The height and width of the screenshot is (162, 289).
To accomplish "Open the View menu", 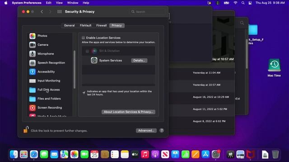I will 59,3.
